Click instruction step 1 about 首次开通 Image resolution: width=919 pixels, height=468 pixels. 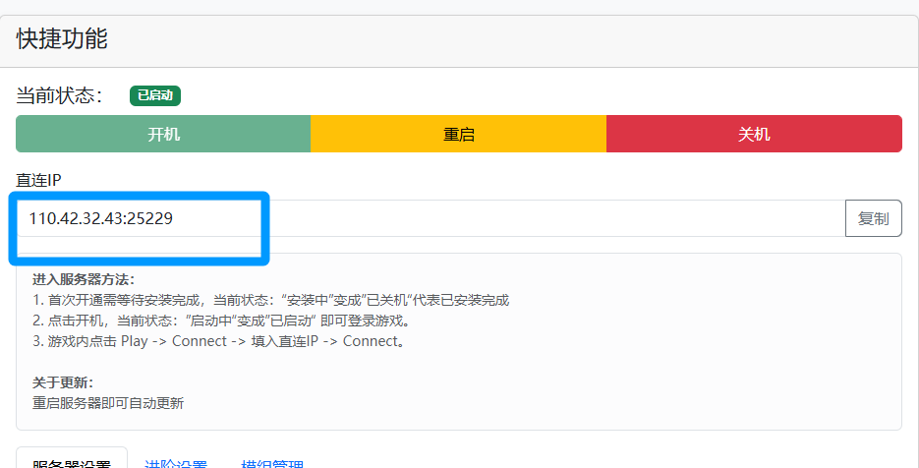[x=270, y=300]
